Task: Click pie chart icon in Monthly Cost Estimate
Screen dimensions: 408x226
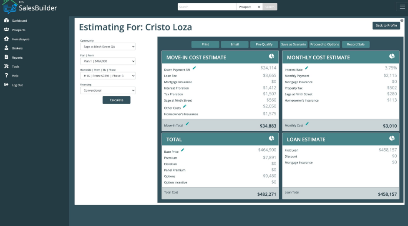Action: (392, 56)
